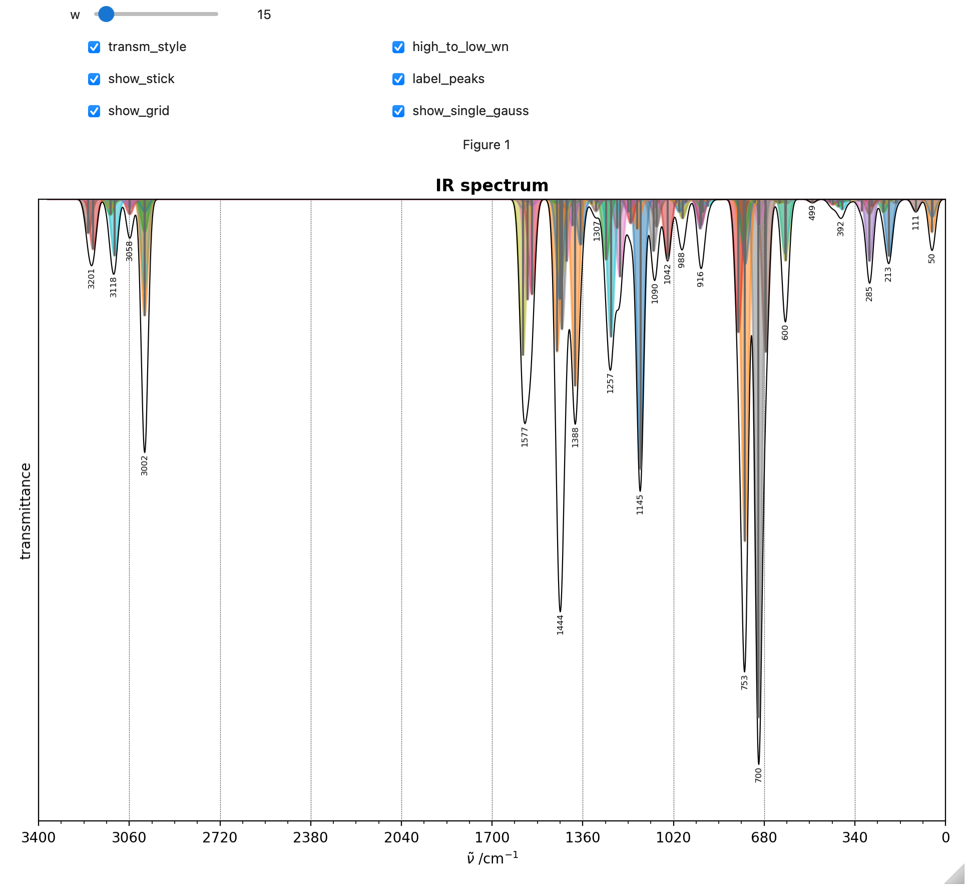Click peak label 3118
Screen dimensions: 976x893
[113, 287]
